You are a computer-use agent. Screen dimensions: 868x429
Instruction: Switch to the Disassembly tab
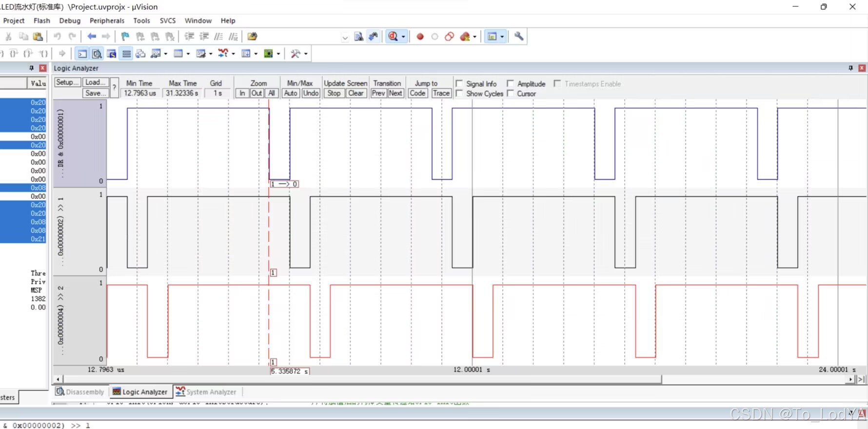pos(80,392)
